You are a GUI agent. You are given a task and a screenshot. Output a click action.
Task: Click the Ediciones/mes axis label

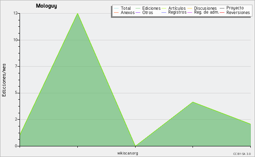point(4,80)
